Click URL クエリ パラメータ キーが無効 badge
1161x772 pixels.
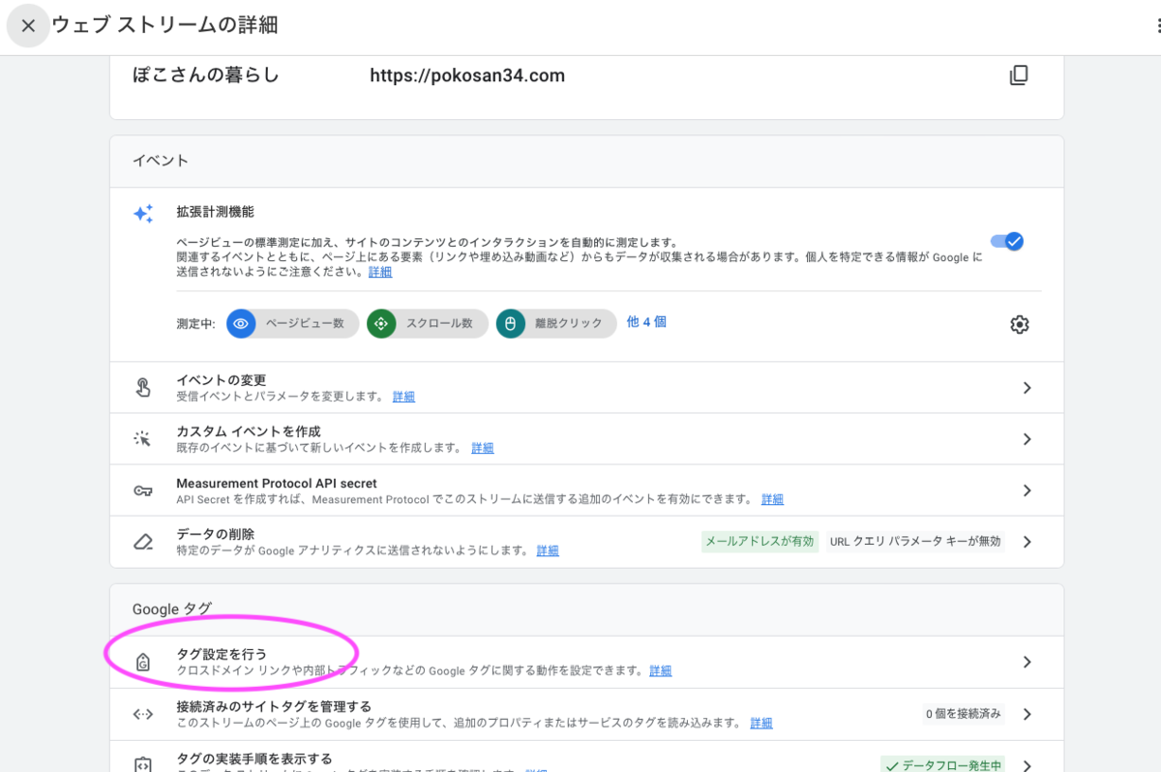[915, 542]
